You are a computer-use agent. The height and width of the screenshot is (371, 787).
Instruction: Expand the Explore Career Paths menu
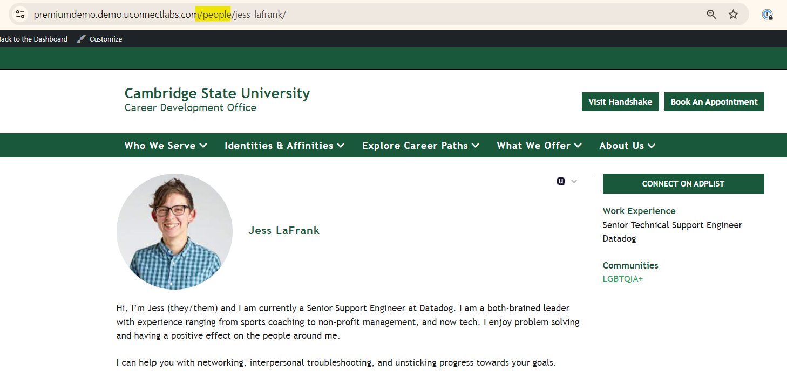point(420,146)
